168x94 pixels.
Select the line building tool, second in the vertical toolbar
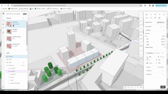click(141, 18)
